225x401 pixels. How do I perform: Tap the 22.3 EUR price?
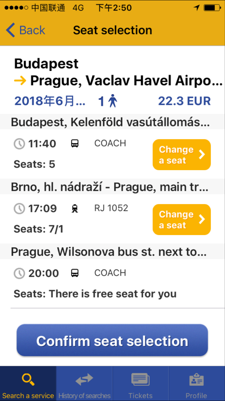click(x=184, y=101)
